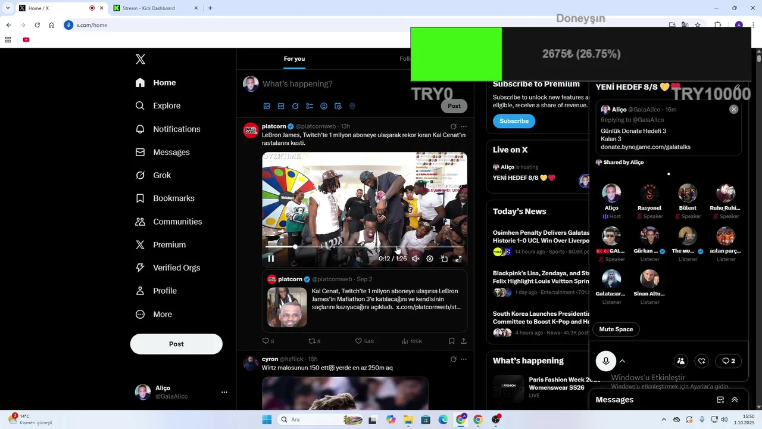Pause the LeBron James video

271,259
